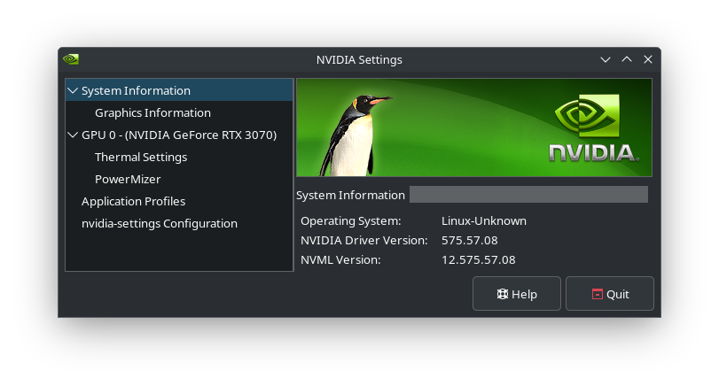The width and height of the screenshot is (719, 386).
Task: Minimize the NVIDIA Settings window
Action: click(x=606, y=59)
